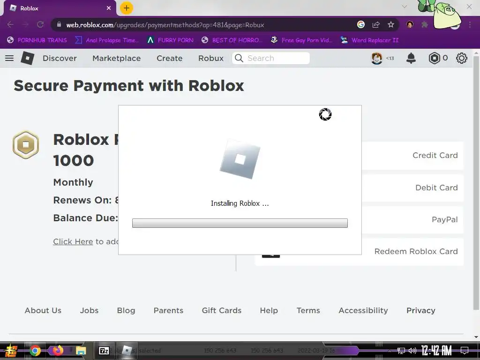
Task: Click the share page icon
Action: point(376,24)
